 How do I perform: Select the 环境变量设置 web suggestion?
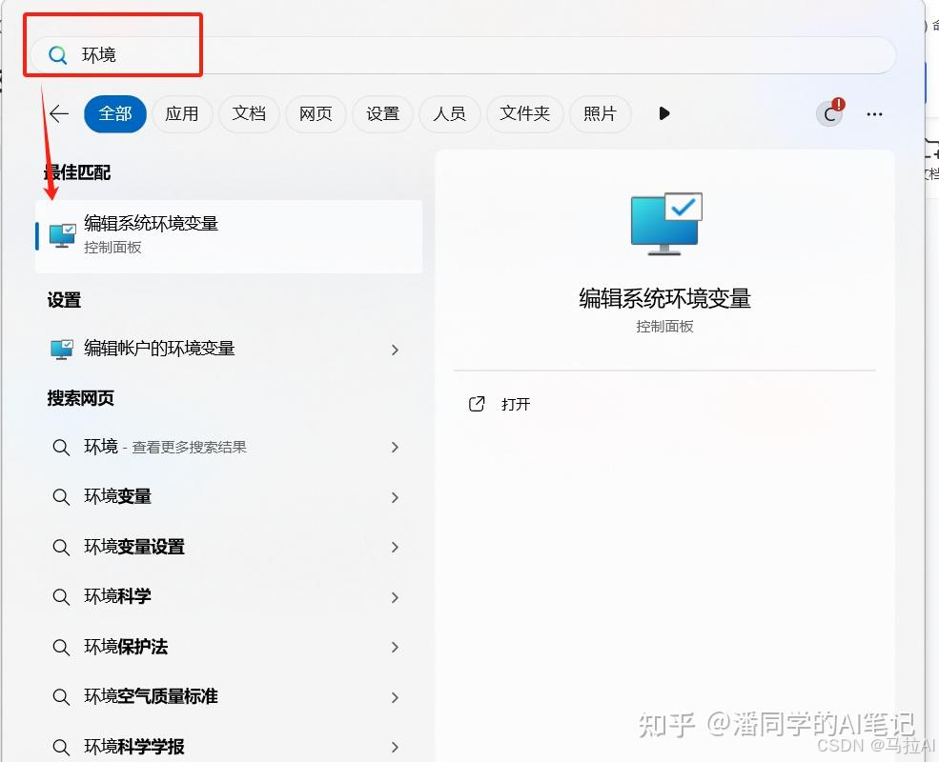tap(229, 547)
